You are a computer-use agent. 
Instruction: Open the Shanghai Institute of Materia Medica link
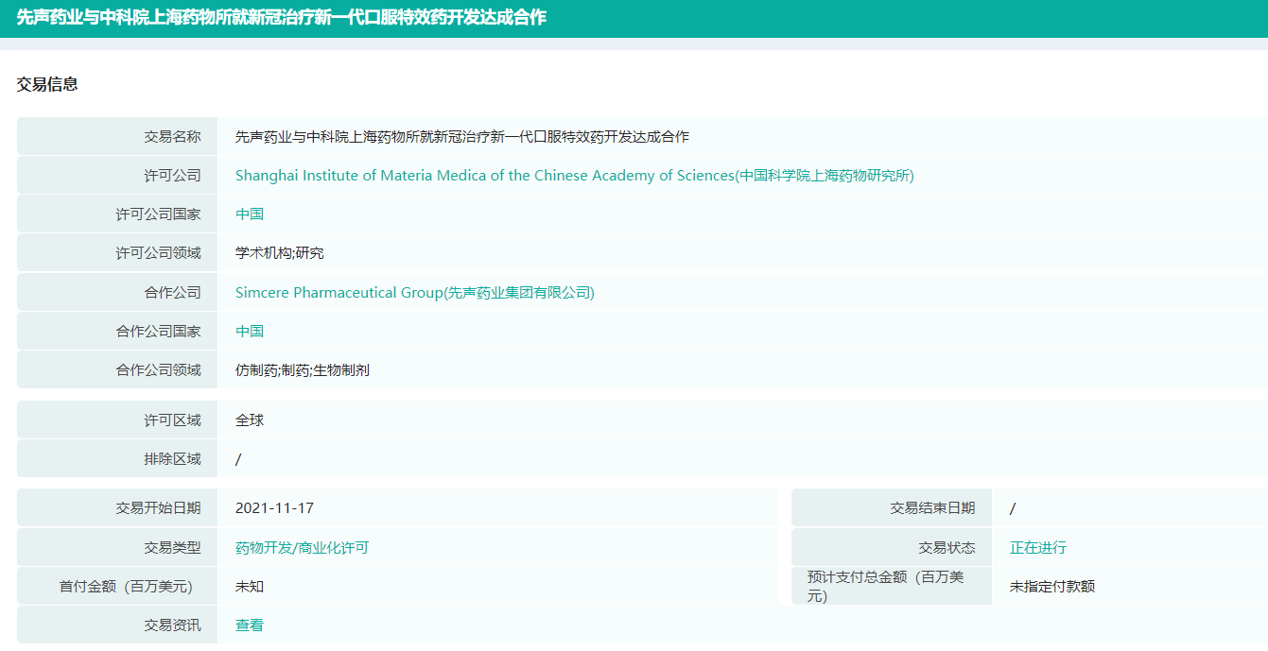coord(574,176)
